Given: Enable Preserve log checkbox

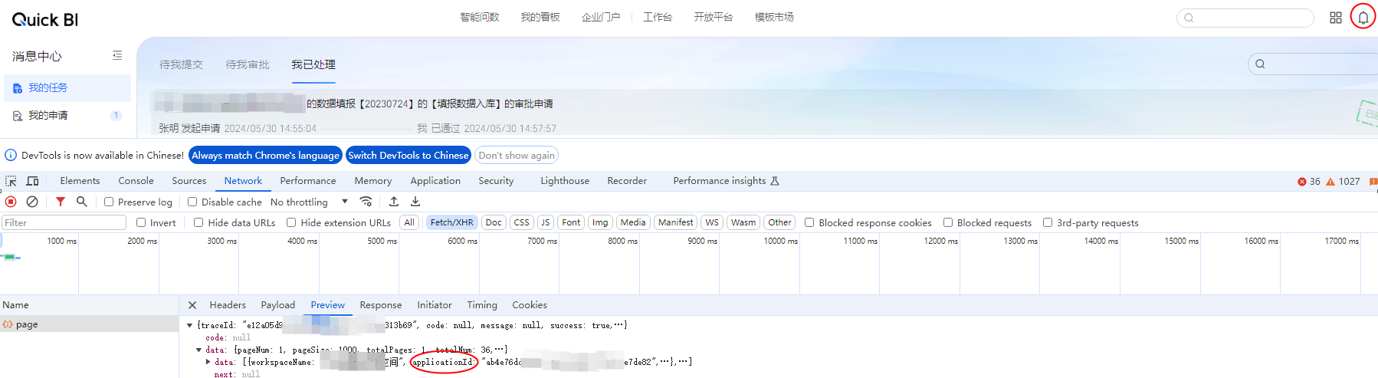Looking at the screenshot, I should [x=109, y=202].
